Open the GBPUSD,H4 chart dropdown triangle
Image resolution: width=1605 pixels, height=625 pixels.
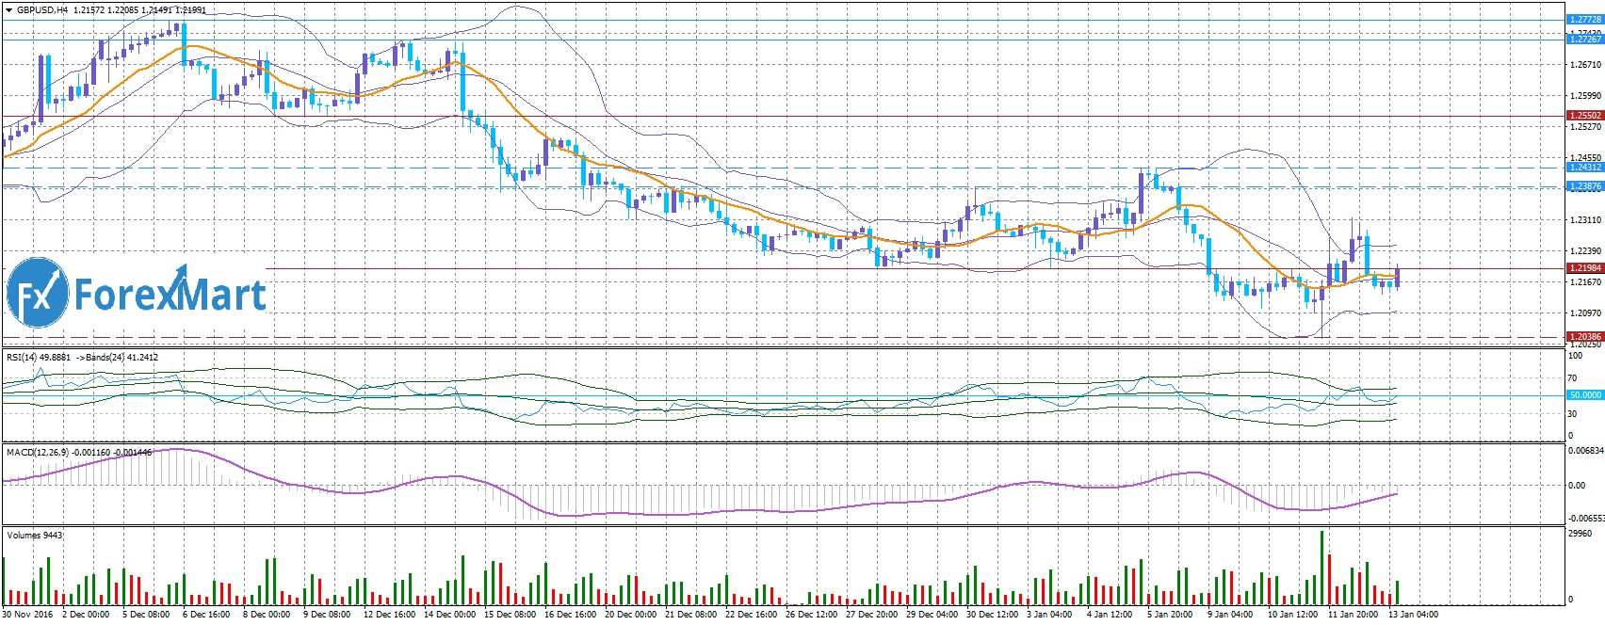8,10
